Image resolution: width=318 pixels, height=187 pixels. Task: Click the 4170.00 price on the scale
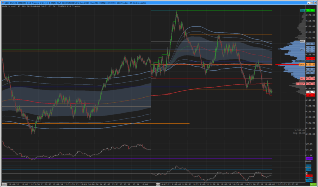[310, 15]
